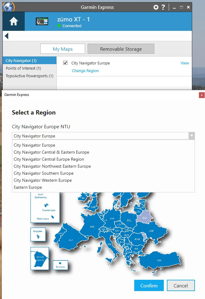The width and height of the screenshot is (205, 299).
Task: Close the Select a Region dialog
Action: 202,95
